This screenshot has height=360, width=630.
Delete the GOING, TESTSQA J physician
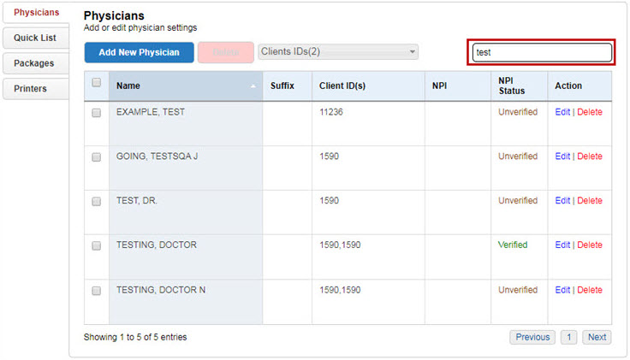click(589, 156)
